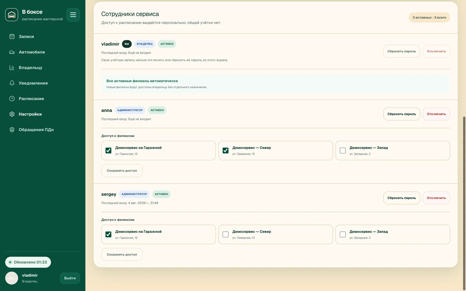This screenshot has width=466, height=291.
Task: Toggle the hamburger menu button
Action: (73, 15)
